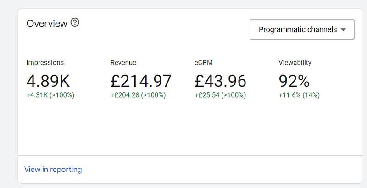This screenshot has height=188, width=367.
Task: Click the £43.96 eCPM value
Action: tap(220, 81)
